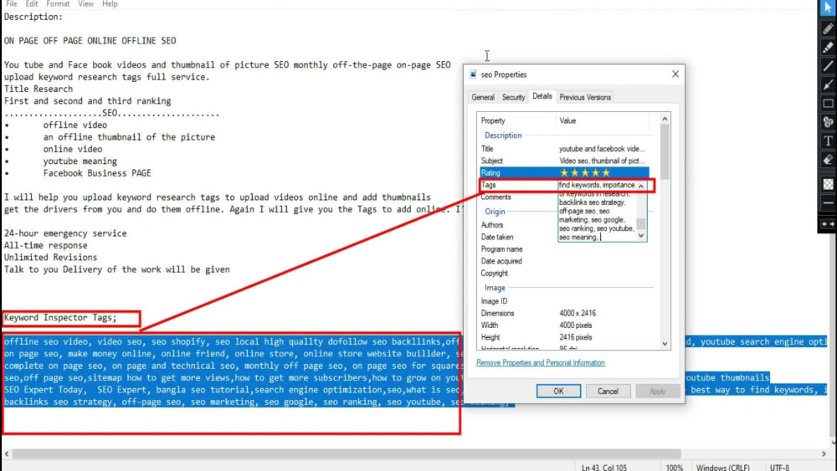Click the seo Properties title icon

(473, 74)
